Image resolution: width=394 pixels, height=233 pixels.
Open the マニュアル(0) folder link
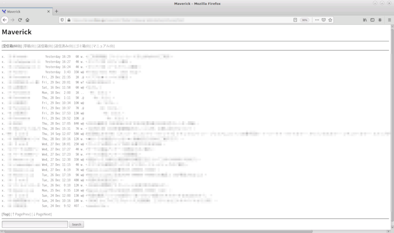[103, 46]
